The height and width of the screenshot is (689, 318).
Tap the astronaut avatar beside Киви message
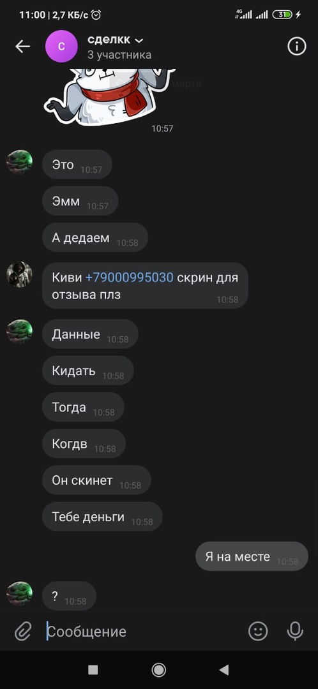pyautogui.click(x=19, y=274)
